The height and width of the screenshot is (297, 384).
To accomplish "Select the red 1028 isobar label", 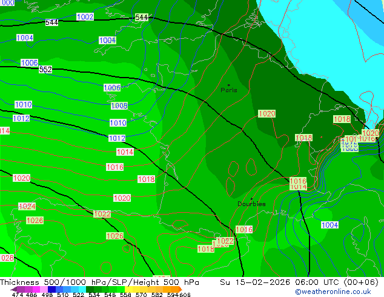I will [x=35, y=220].
